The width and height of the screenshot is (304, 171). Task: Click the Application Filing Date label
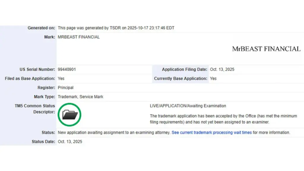click(184, 69)
